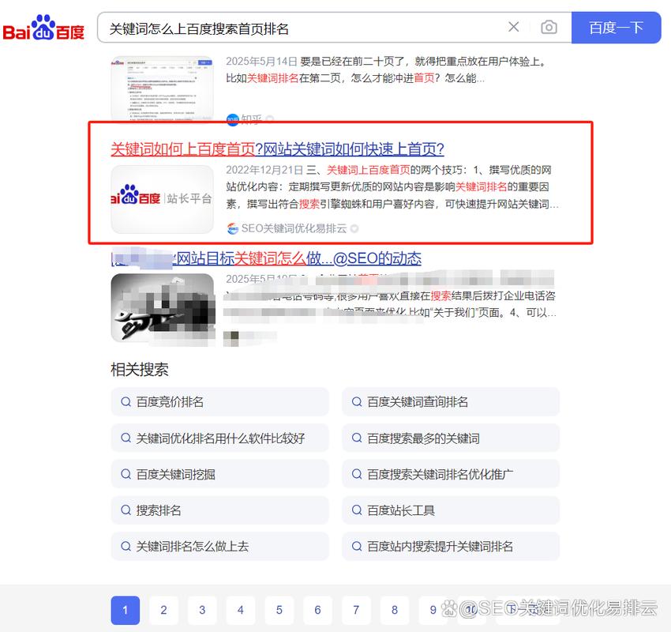Click the 百度站长平台 result thumbnail
671x632 pixels.
point(162,199)
